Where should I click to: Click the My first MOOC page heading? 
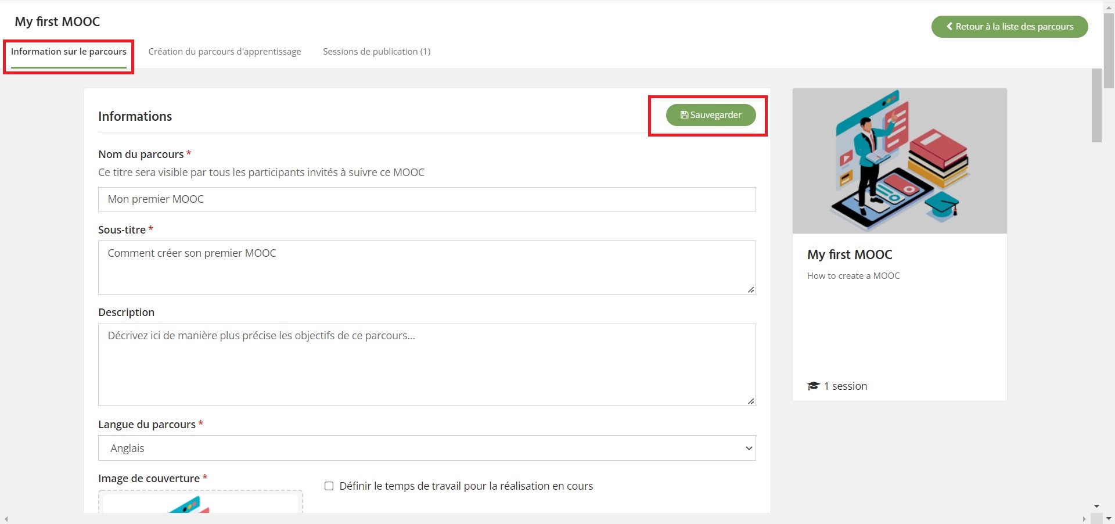[x=57, y=21]
